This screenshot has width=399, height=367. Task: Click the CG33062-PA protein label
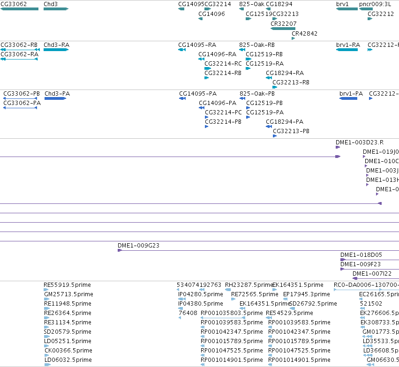coord(22,103)
